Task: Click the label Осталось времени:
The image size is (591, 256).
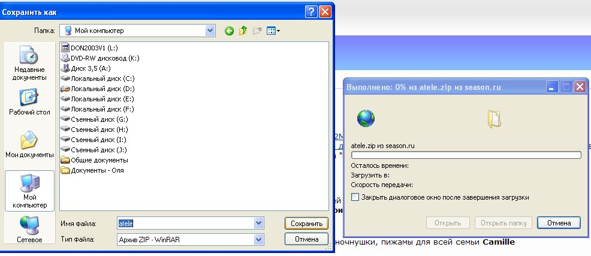Action: click(379, 165)
